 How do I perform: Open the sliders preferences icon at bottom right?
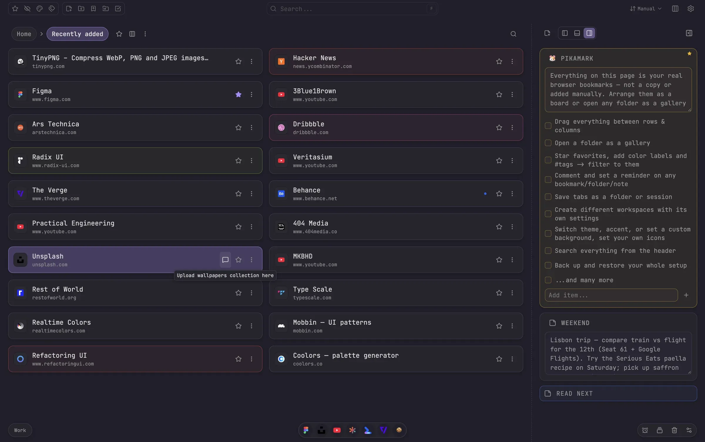[x=689, y=430]
